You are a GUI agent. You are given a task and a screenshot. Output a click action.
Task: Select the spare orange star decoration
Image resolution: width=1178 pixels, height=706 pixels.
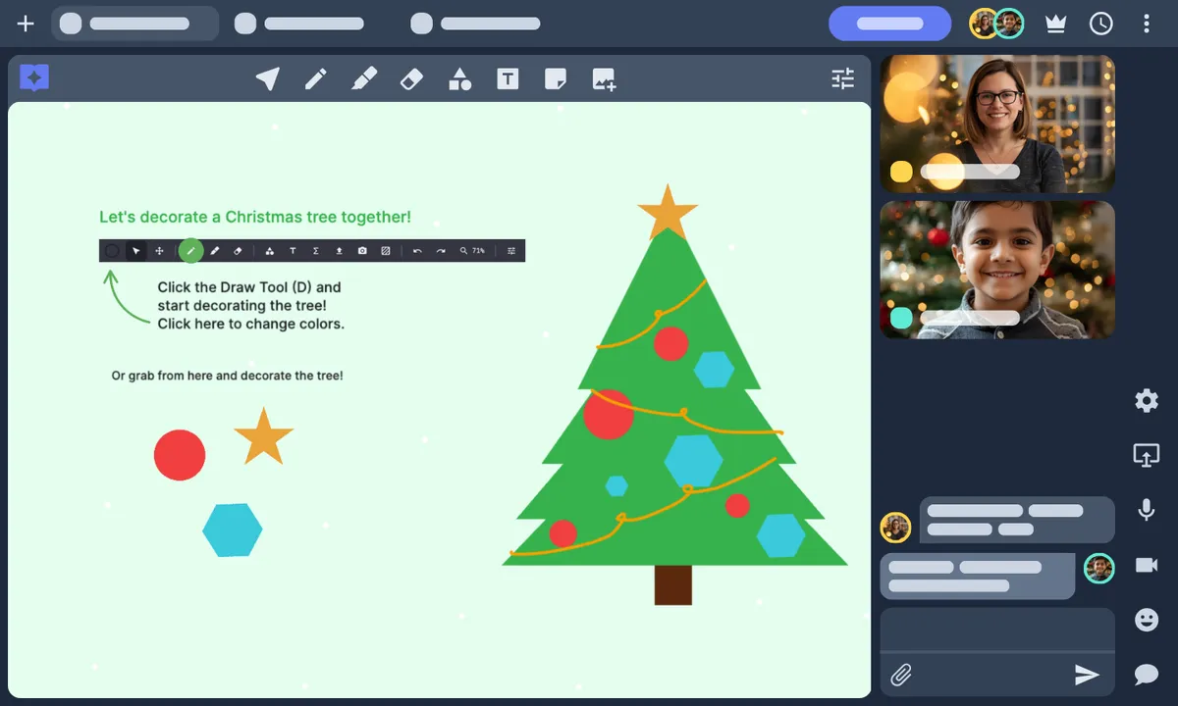point(263,437)
